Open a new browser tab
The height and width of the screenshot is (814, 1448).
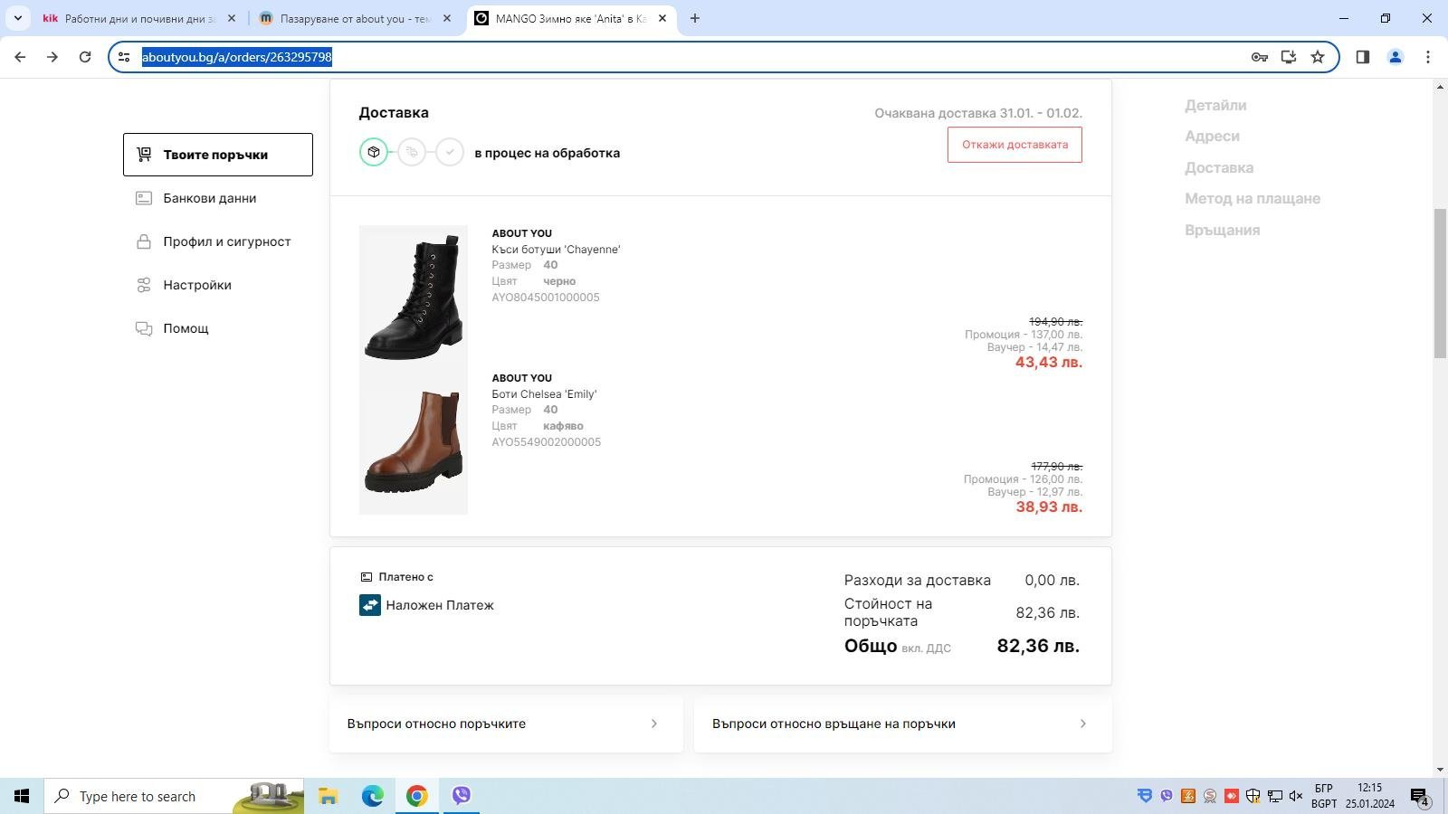[x=695, y=18]
